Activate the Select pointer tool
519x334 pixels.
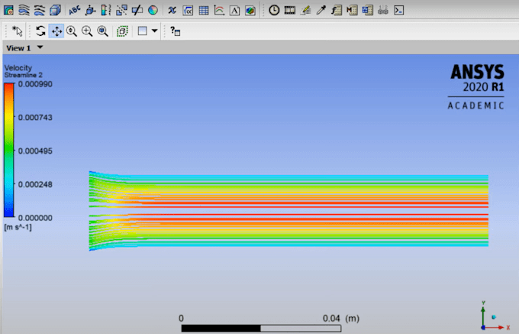click(x=17, y=31)
